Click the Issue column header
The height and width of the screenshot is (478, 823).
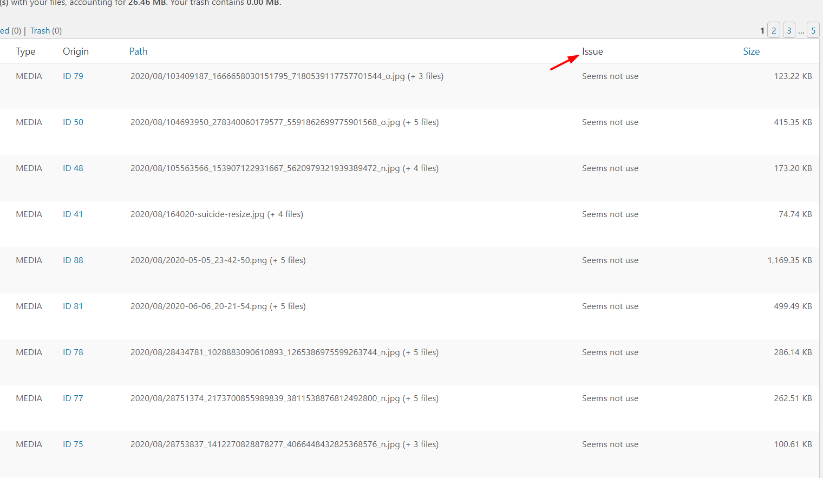pos(592,51)
